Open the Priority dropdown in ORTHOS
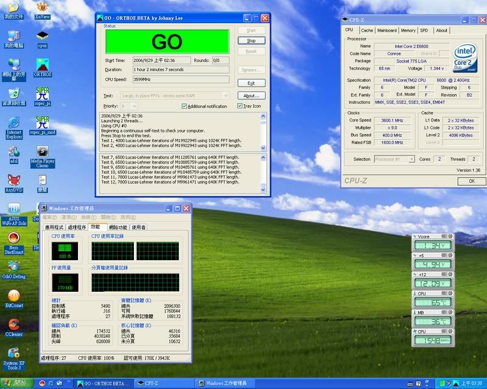Viewport: 487px width, 389px height. tap(134, 106)
